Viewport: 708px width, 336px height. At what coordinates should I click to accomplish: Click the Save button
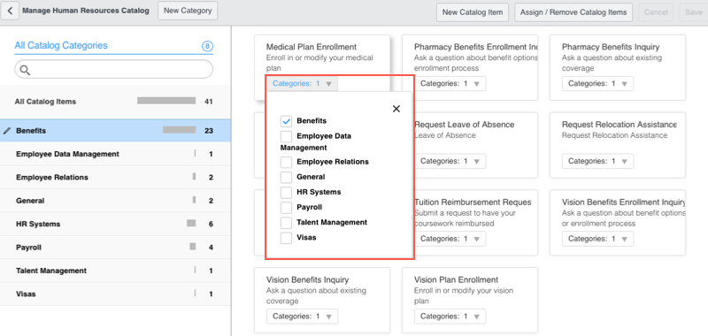pos(694,12)
